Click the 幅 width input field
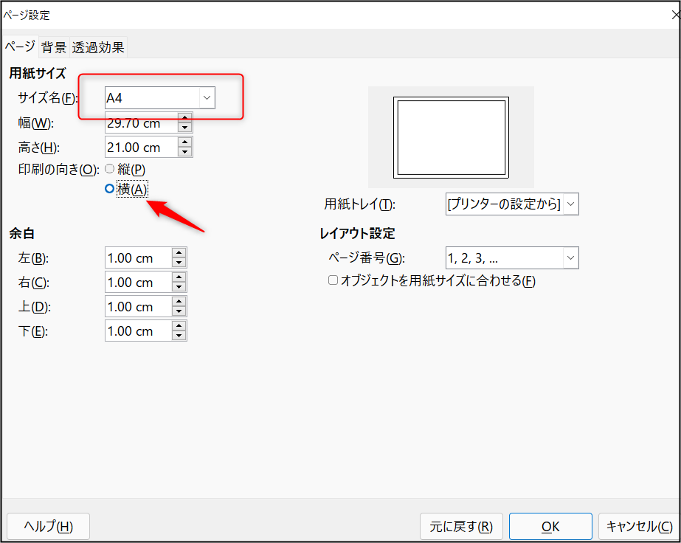Image resolution: width=681 pixels, height=543 pixels. coord(142,123)
